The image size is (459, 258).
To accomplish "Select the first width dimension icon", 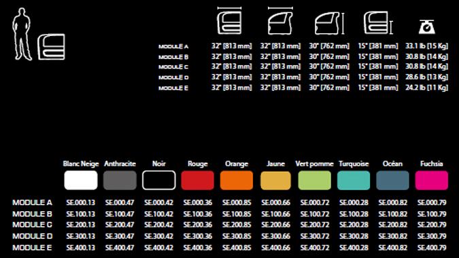I will [230, 20].
